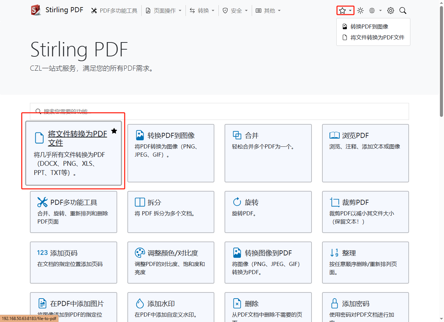Click the 浏览、注释、添加文本或图像 description
Image resolution: width=444 pixels, height=322 pixels.
pyautogui.click(x=365, y=146)
